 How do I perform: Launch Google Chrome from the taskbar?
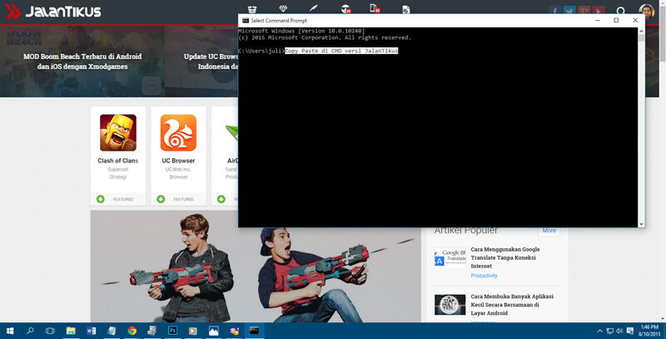(132, 331)
